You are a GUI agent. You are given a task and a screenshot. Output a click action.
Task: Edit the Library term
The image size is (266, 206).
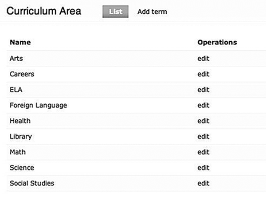click(203, 136)
